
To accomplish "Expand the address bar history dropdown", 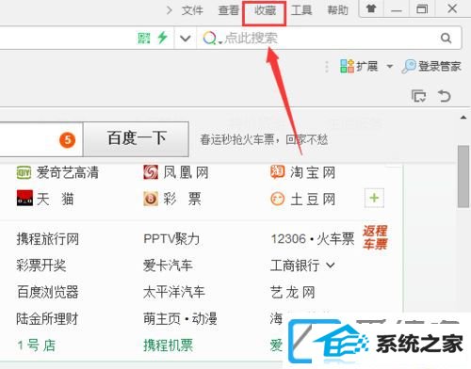I will pyautogui.click(x=186, y=39).
